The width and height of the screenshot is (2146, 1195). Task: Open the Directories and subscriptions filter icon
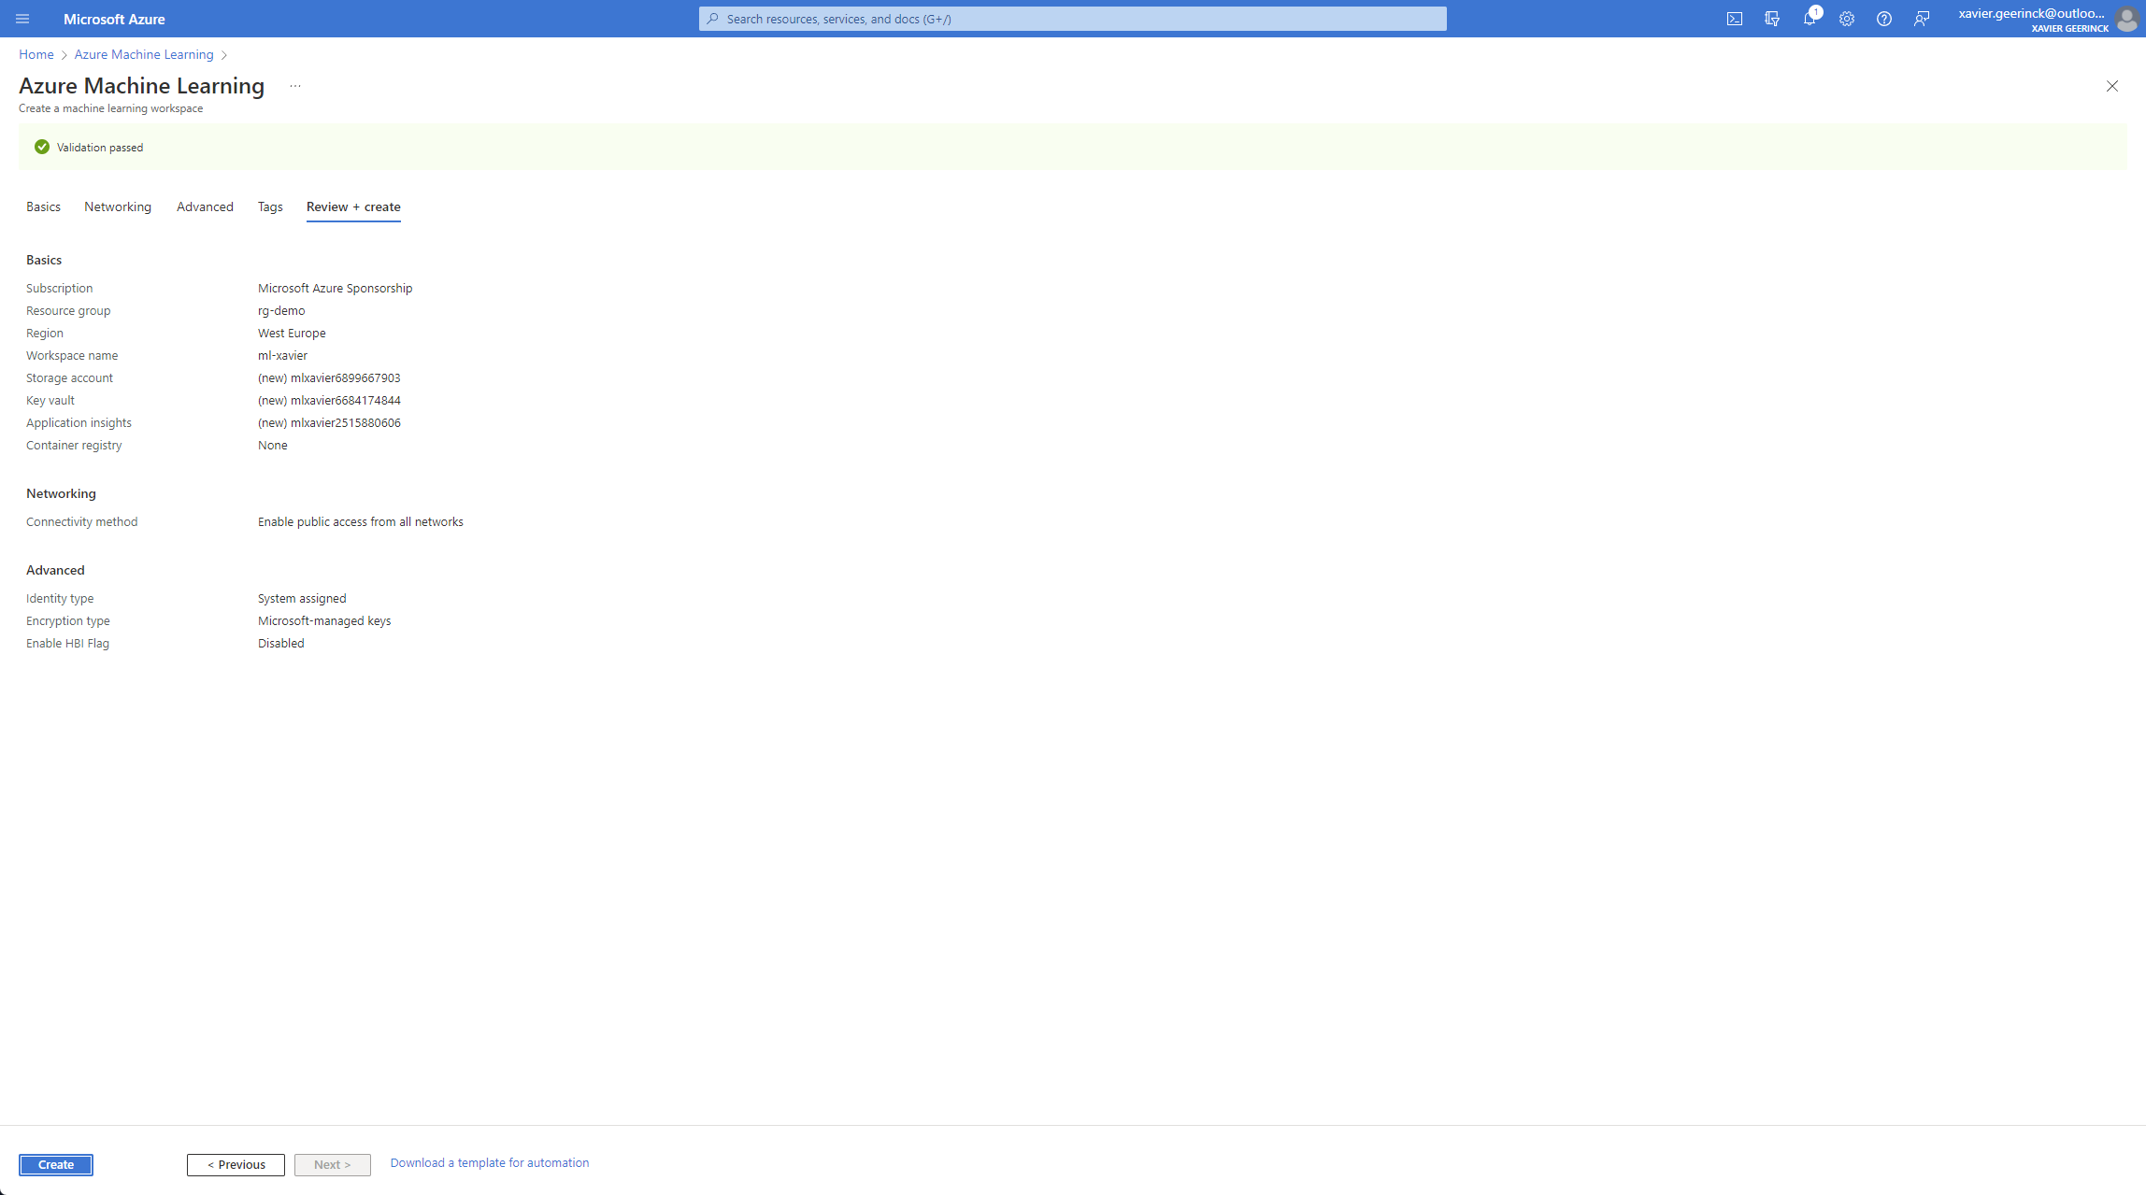tap(1772, 19)
